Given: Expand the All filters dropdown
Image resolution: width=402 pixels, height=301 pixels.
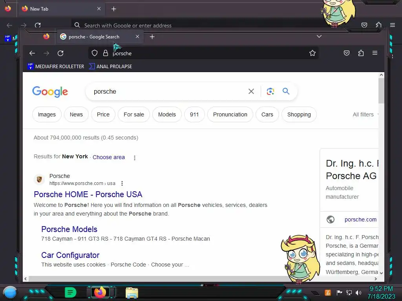Looking at the screenshot, I should [x=365, y=114].
